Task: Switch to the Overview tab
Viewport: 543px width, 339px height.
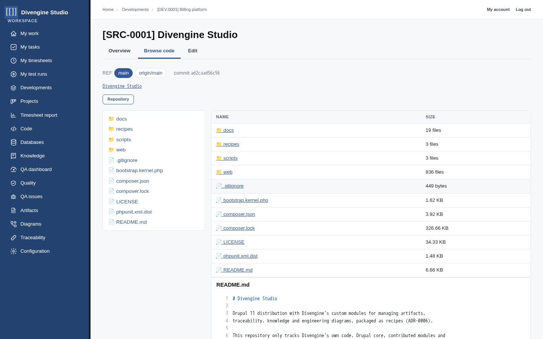Action: pyautogui.click(x=120, y=51)
